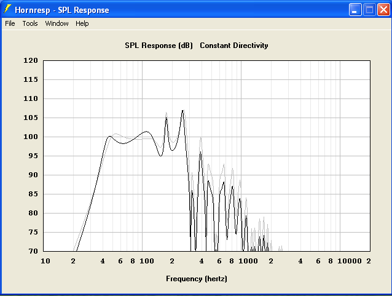Click the 10000 Hz x-axis label

(x=350, y=261)
